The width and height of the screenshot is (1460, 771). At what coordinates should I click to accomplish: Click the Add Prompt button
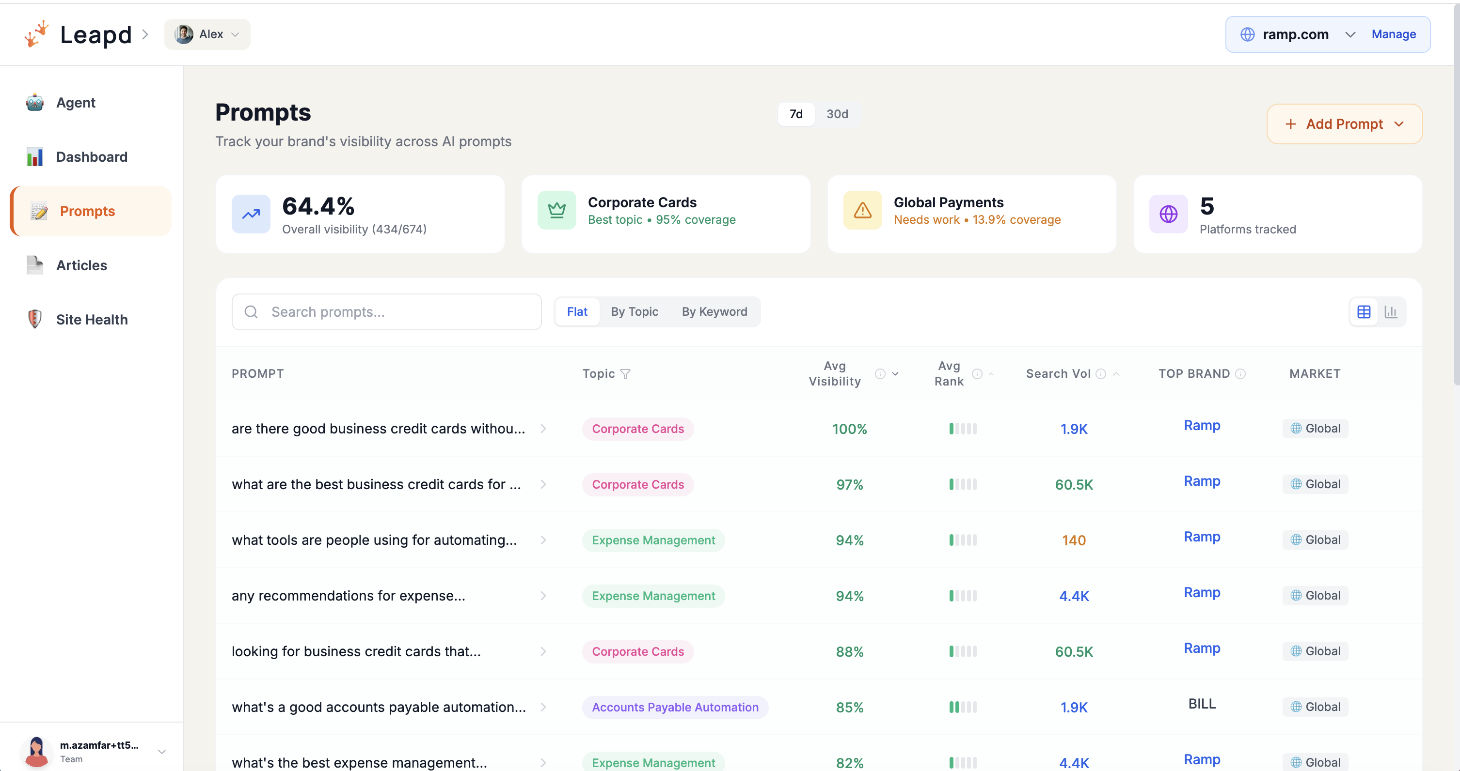pos(1344,123)
